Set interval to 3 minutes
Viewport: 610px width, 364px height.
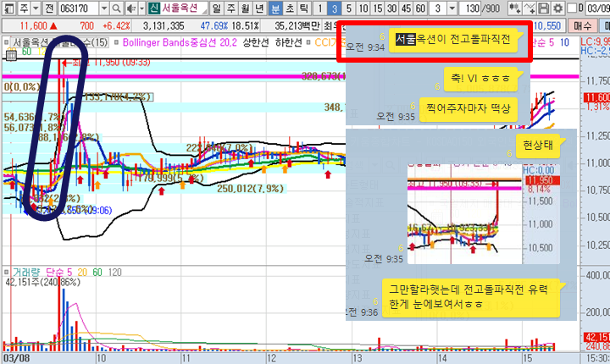pyautogui.click(x=334, y=8)
